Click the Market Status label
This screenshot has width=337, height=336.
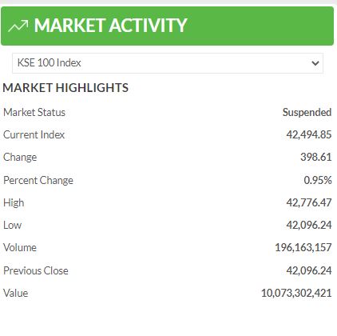(x=34, y=112)
